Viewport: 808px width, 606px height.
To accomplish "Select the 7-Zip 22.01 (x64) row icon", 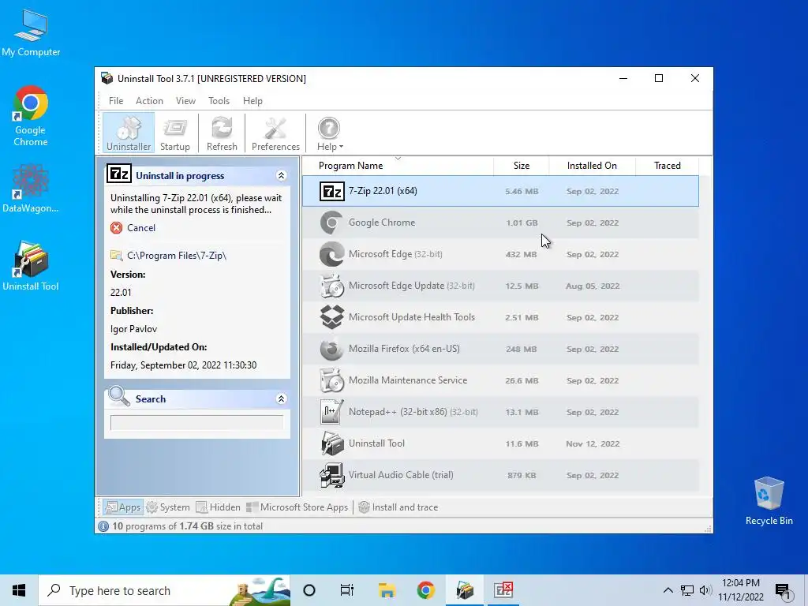I will (x=332, y=191).
